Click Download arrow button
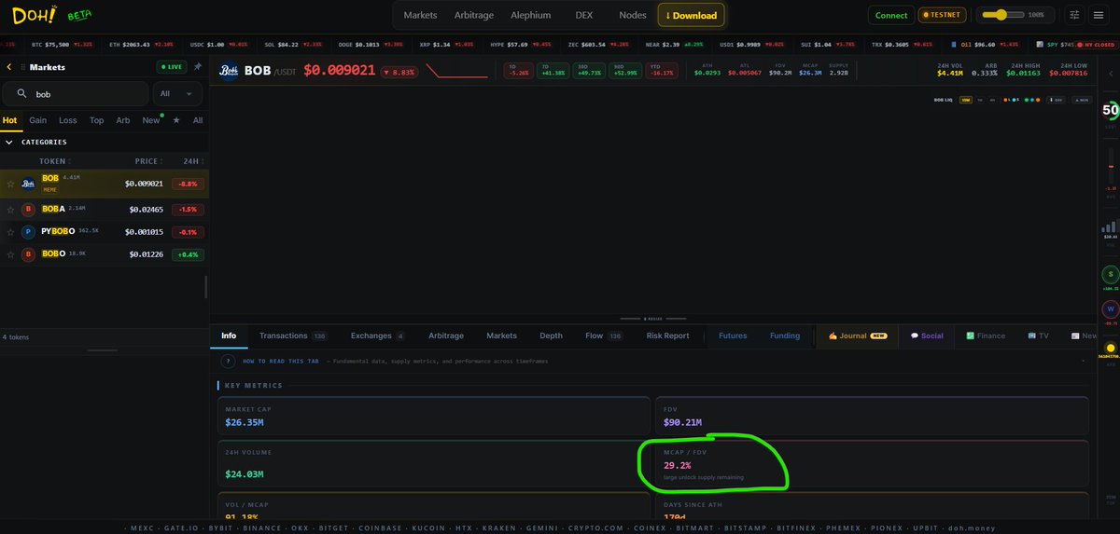This screenshot has width=1120, height=534. [x=691, y=15]
